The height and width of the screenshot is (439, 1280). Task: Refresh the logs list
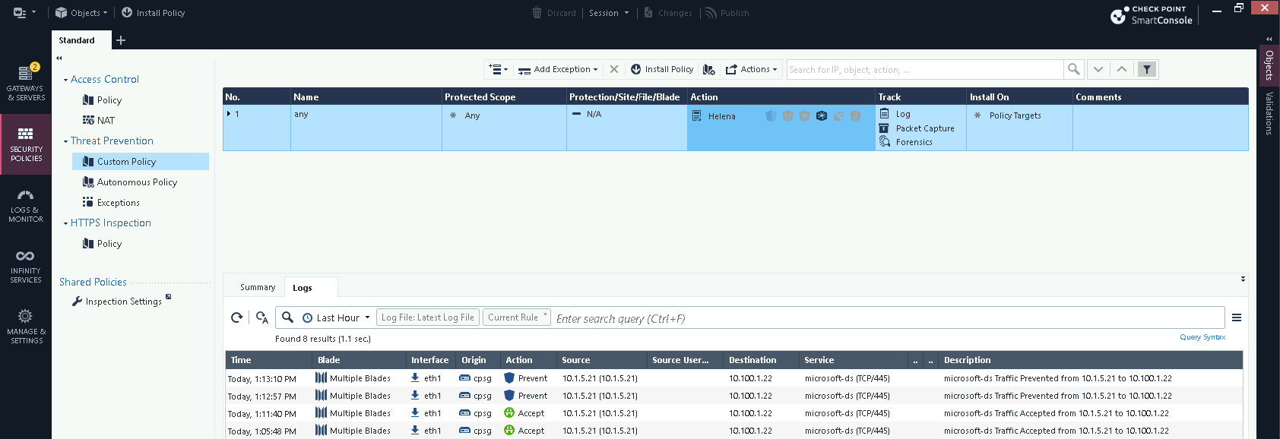pyautogui.click(x=237, y=317)
